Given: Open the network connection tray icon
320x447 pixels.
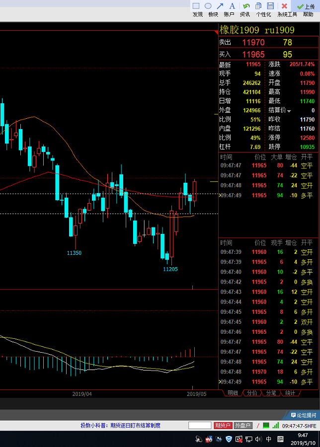Looking at the screenshot, I should [x=249, y=440].
